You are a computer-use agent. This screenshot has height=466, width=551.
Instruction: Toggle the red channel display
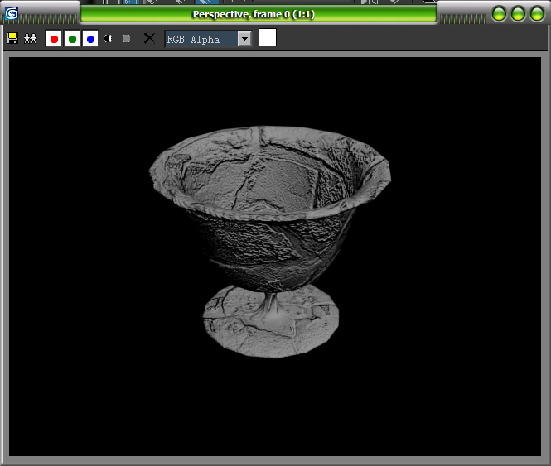click(54, 39)
